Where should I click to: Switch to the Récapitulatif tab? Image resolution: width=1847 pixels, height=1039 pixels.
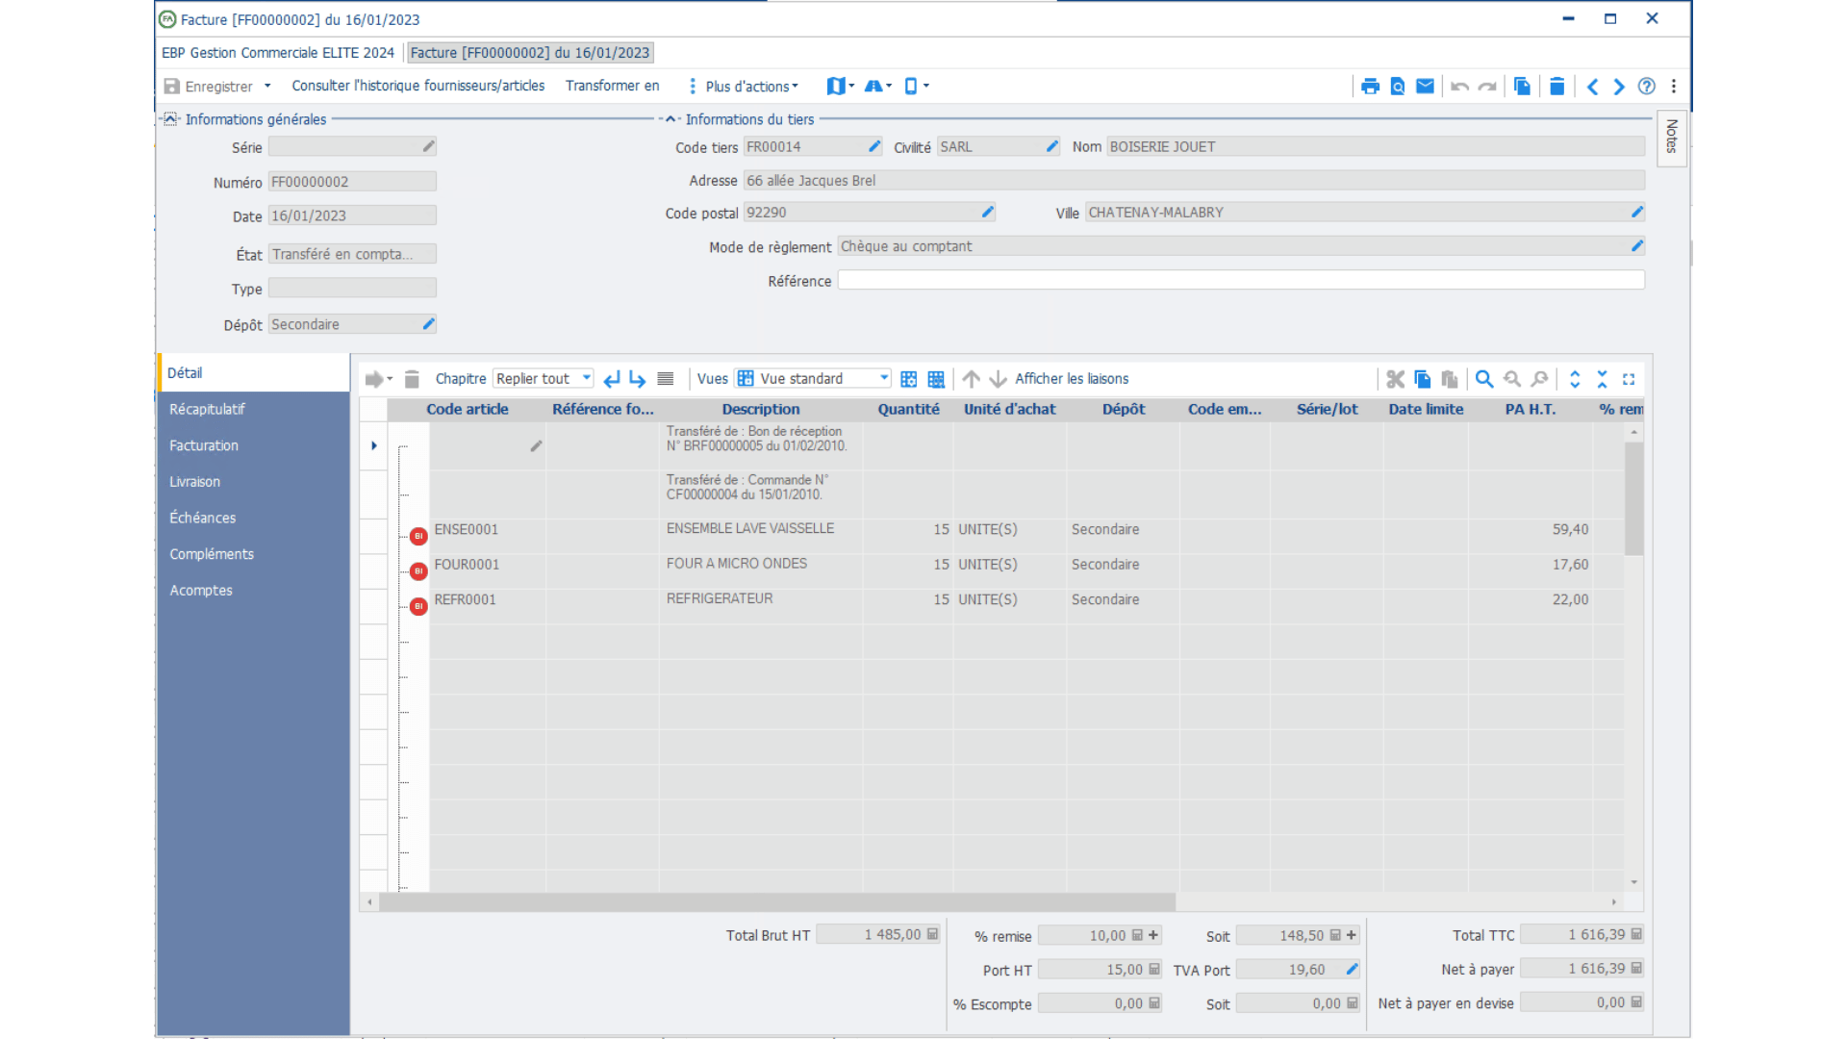coord(207,409)
